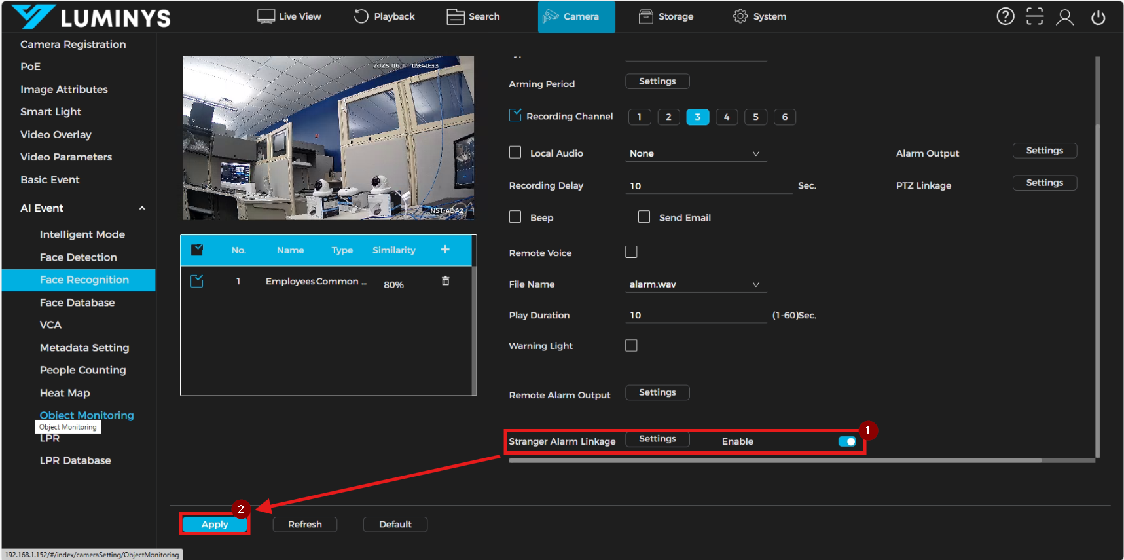This screenshot has height=560, width=1124.
Task: Open the user account icon
Action: point(1064,17)
